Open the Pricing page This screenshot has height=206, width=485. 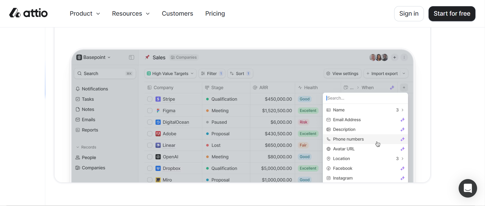pyautogui.click(x=215, y=13)
